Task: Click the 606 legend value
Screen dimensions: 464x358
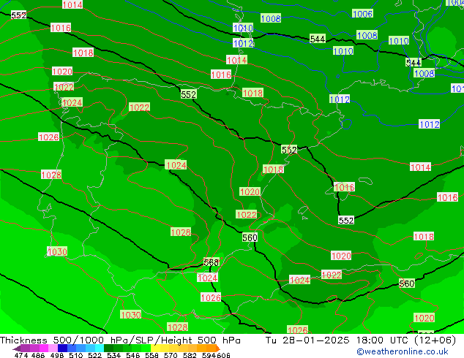Action: (x=223, y=355)
